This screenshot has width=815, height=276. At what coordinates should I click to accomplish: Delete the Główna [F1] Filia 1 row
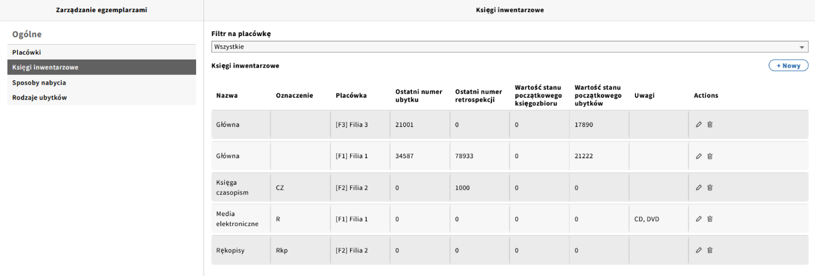pyautogui.click(x=710, y=156)
